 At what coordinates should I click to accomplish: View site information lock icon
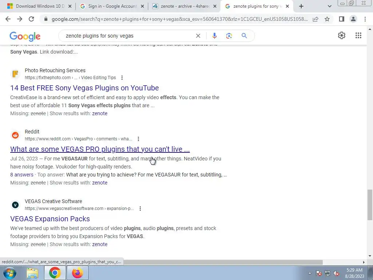pos(46,19)
